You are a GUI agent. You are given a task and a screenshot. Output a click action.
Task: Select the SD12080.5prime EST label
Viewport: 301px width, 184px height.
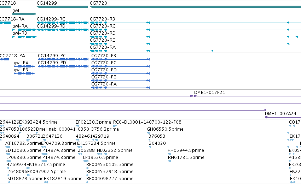coord(23,151)
